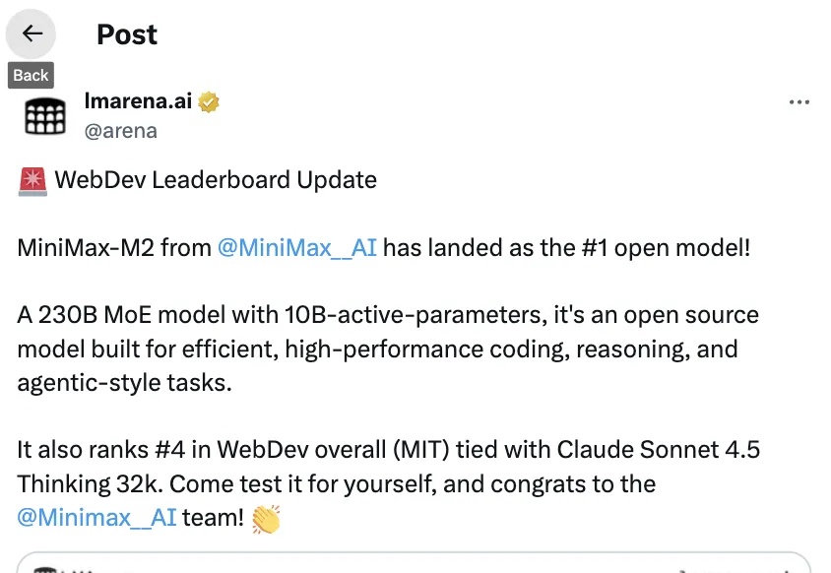Click "agentic-style tasks." text line

tap(124, 382)
